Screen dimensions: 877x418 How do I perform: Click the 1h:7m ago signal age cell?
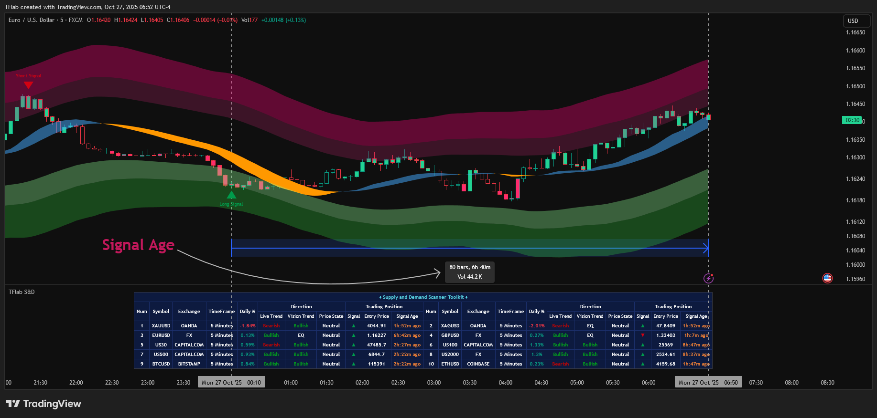click(696, 335)
